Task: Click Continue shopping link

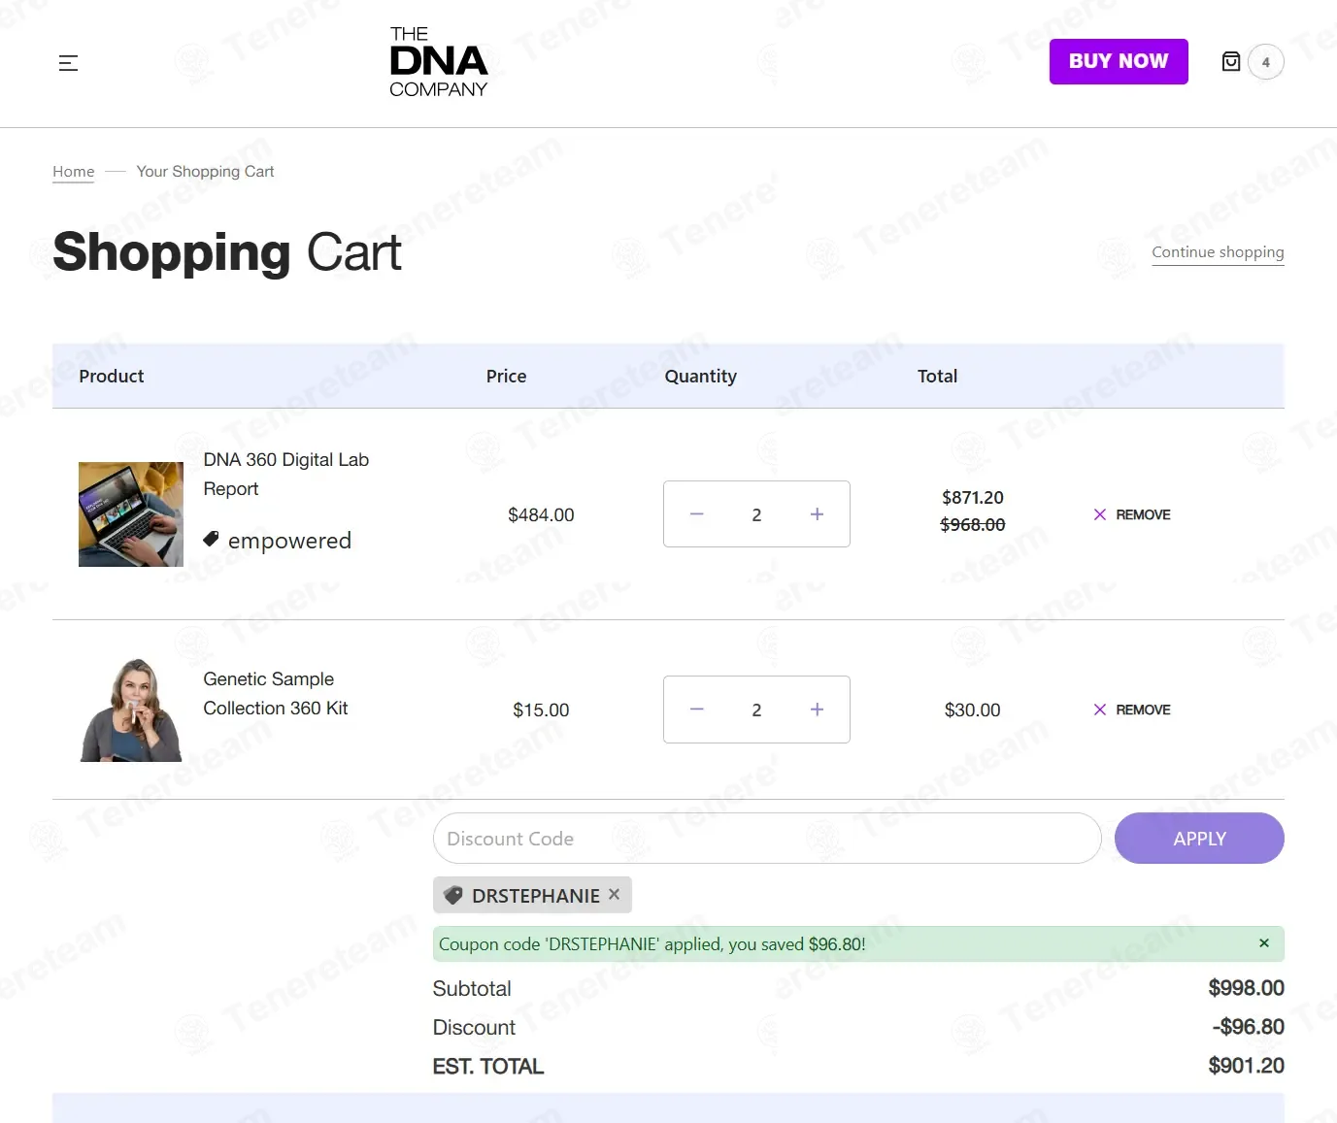Action: [x=1218, y=252]
